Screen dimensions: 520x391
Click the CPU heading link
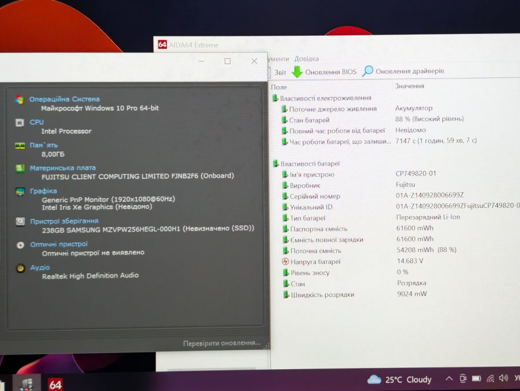36,122
